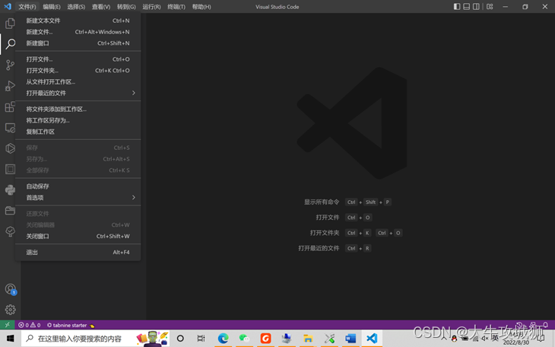Screen dimensions: 555x347
Task: Open the orange G app on taskbar
Action: coord(265,339)
